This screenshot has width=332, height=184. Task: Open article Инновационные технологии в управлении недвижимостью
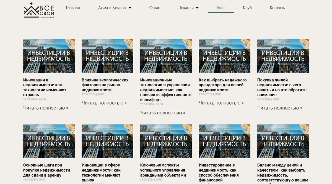(166, 90)
